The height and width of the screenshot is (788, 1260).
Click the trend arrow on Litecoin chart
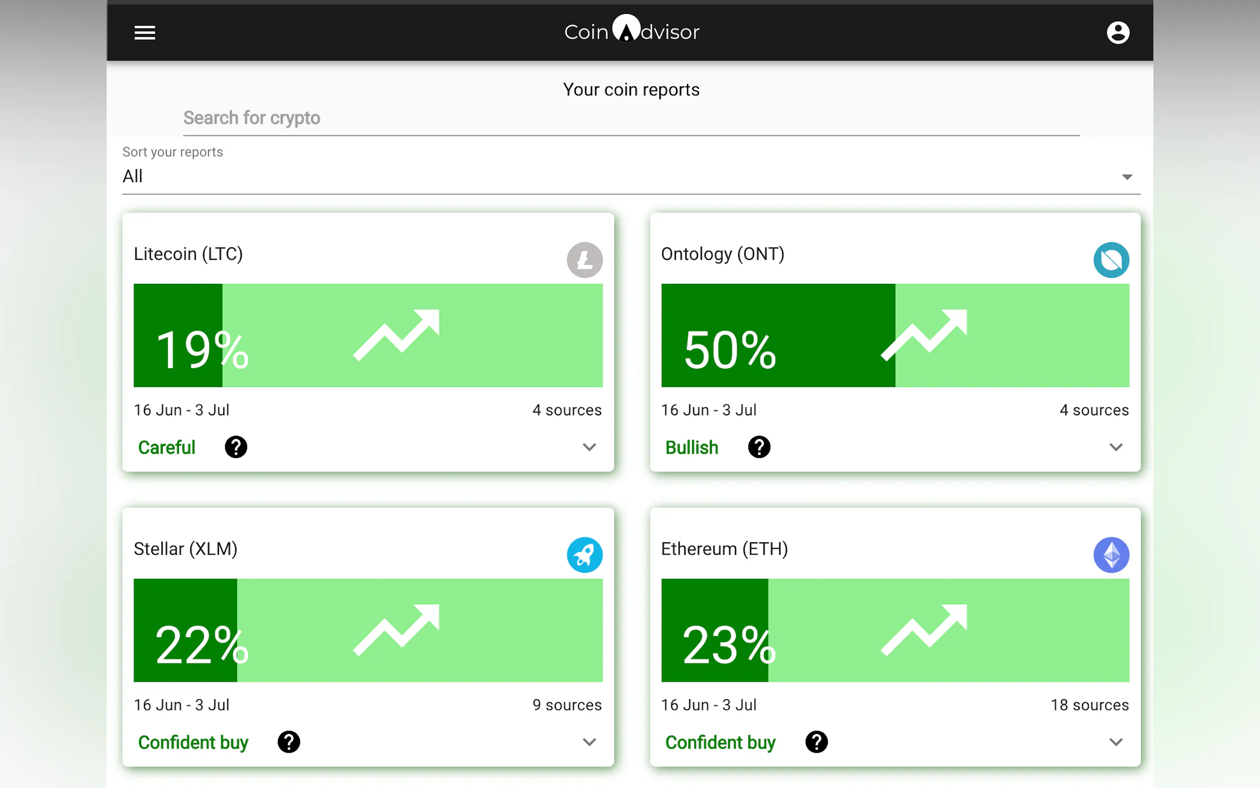(x=396, y=335)
